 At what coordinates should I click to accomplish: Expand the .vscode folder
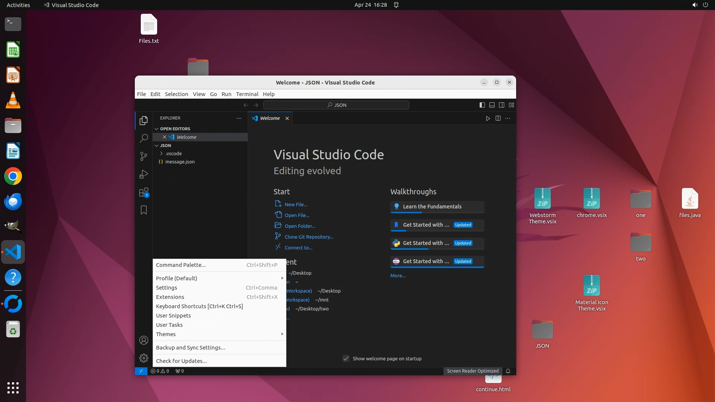point(173,153)
